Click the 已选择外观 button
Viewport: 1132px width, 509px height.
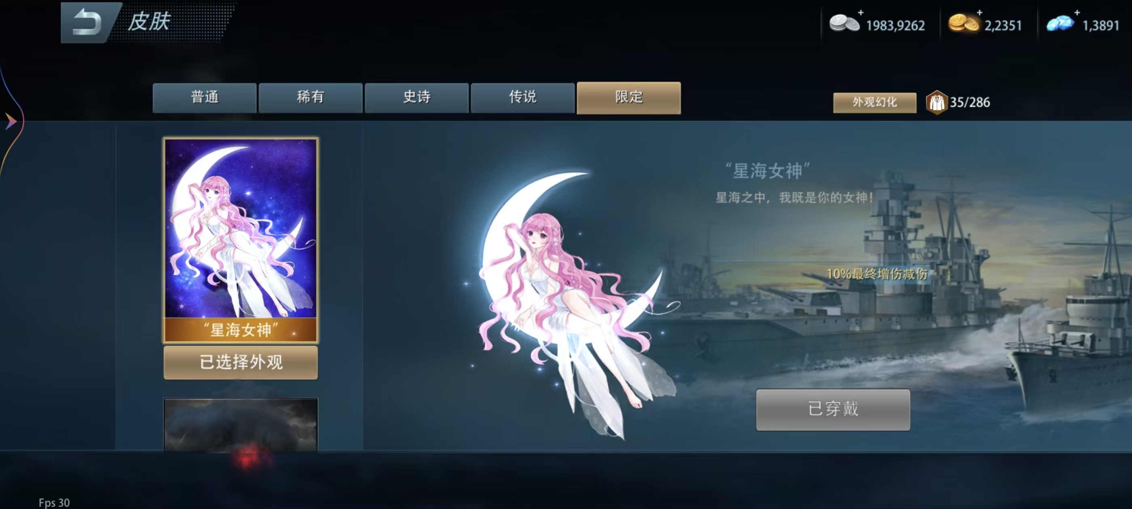[241, 362]
